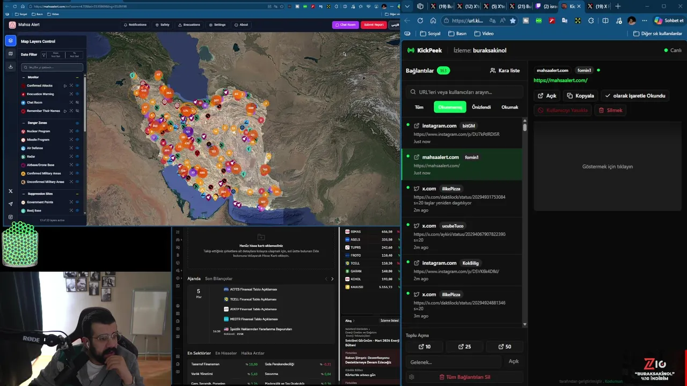The image size is (687, 386).
Task: Click the date filter funnel icon
Action: pos(43,55)
